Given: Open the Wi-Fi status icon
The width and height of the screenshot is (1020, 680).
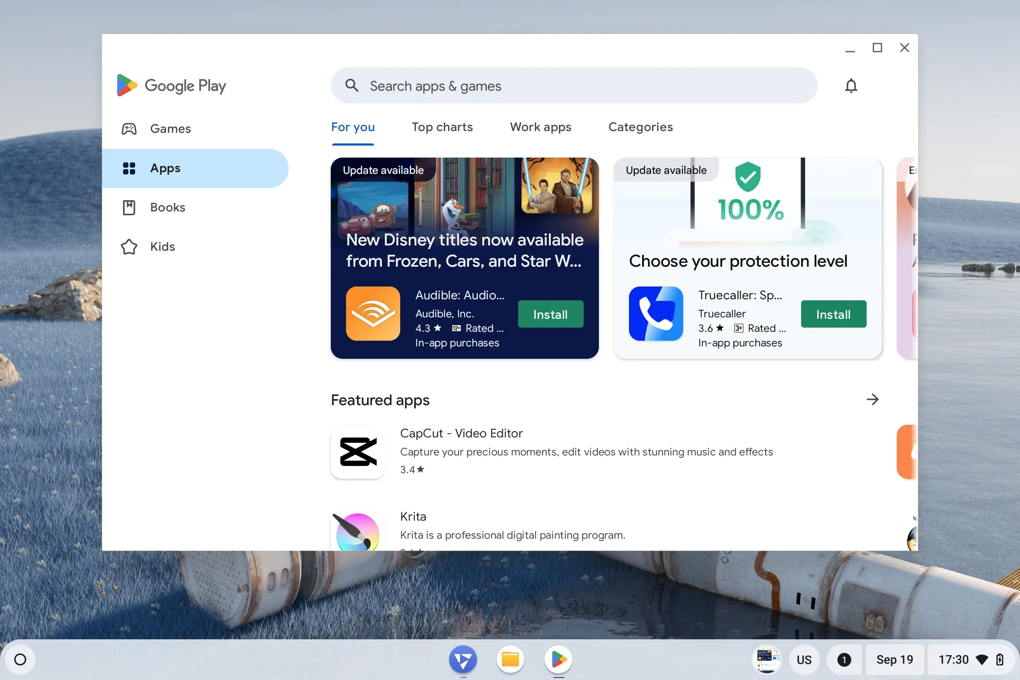Looking at the screenshot, I should pyautogui.click(x=981, y=660).
